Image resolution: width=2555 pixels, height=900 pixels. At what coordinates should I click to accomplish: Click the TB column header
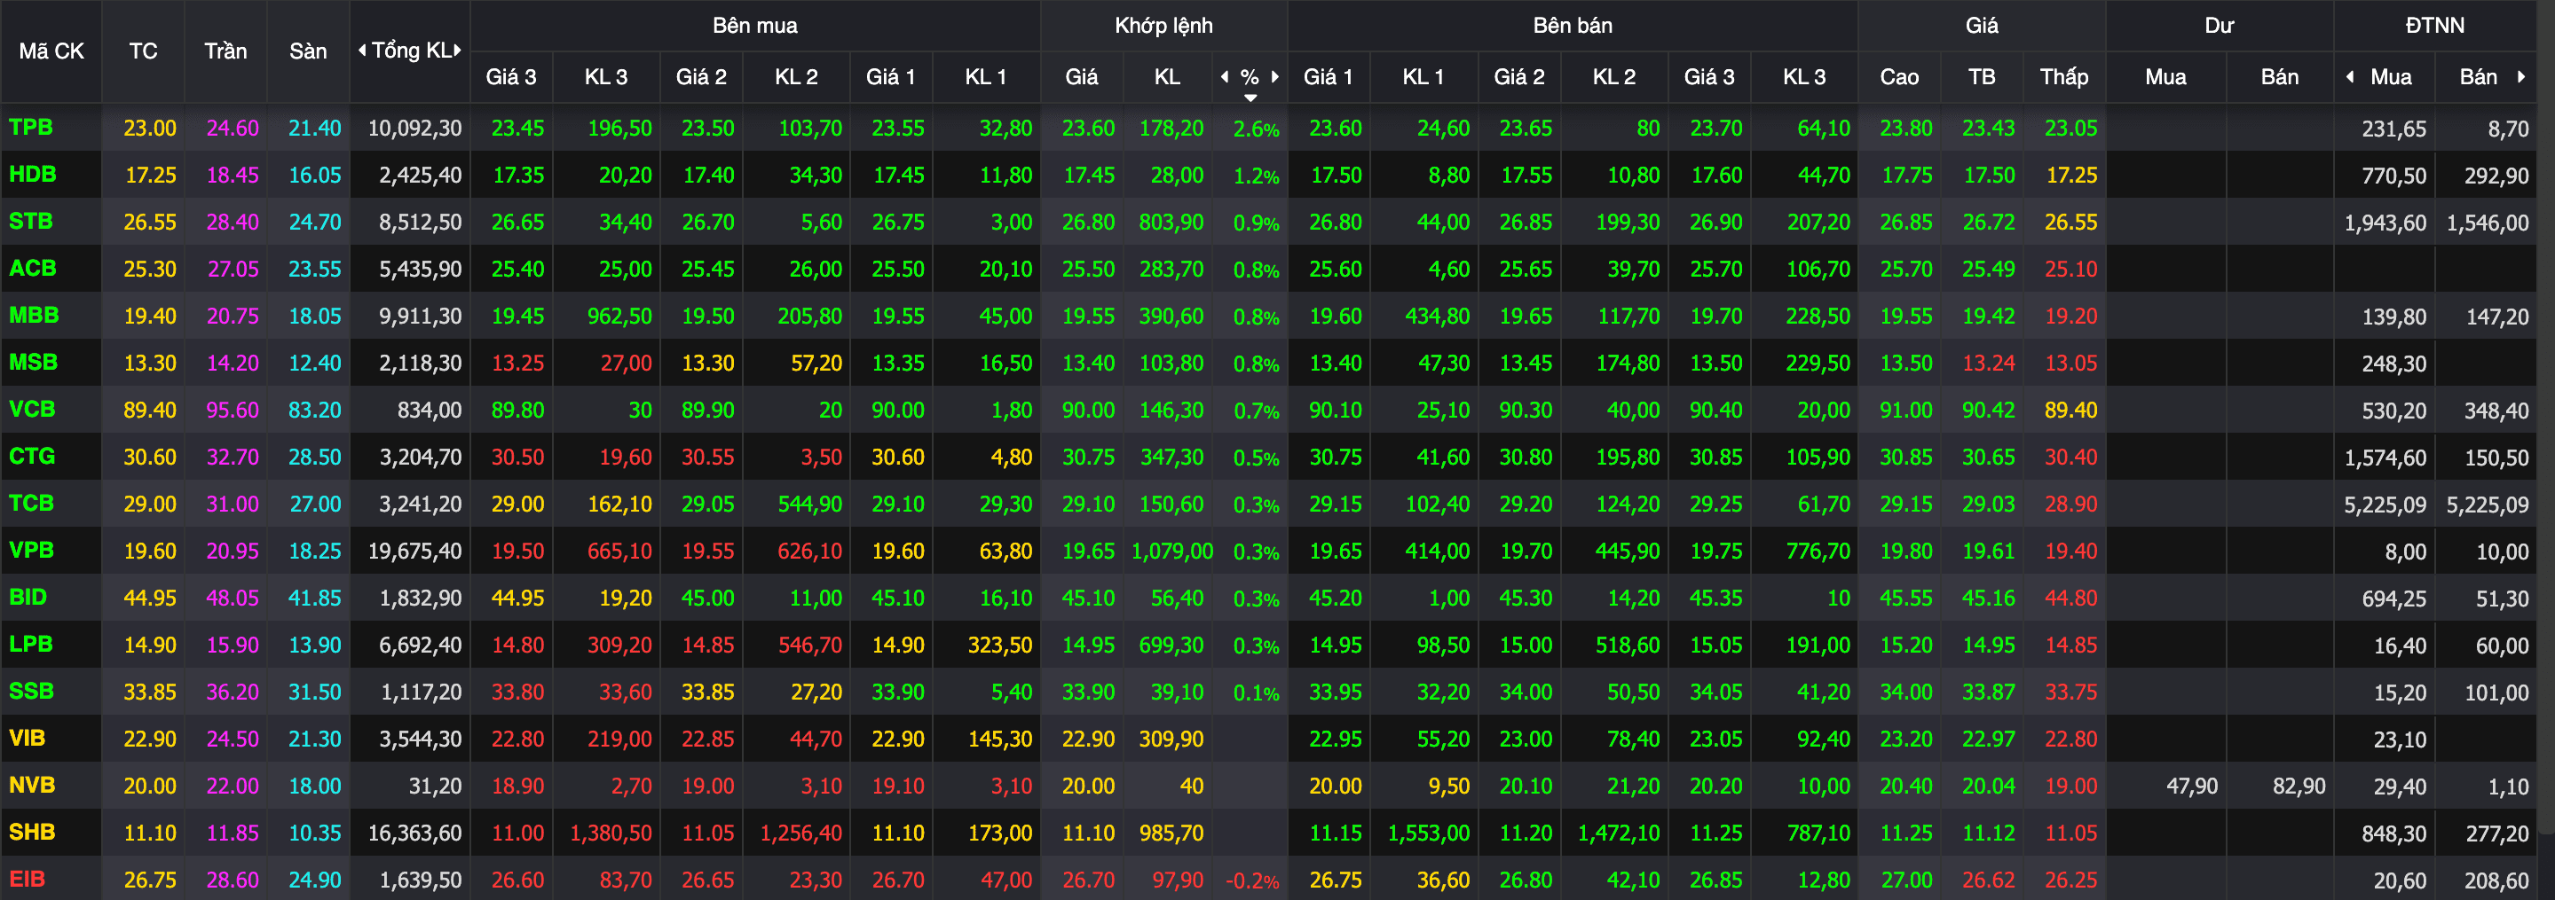tap(1981, 76)
